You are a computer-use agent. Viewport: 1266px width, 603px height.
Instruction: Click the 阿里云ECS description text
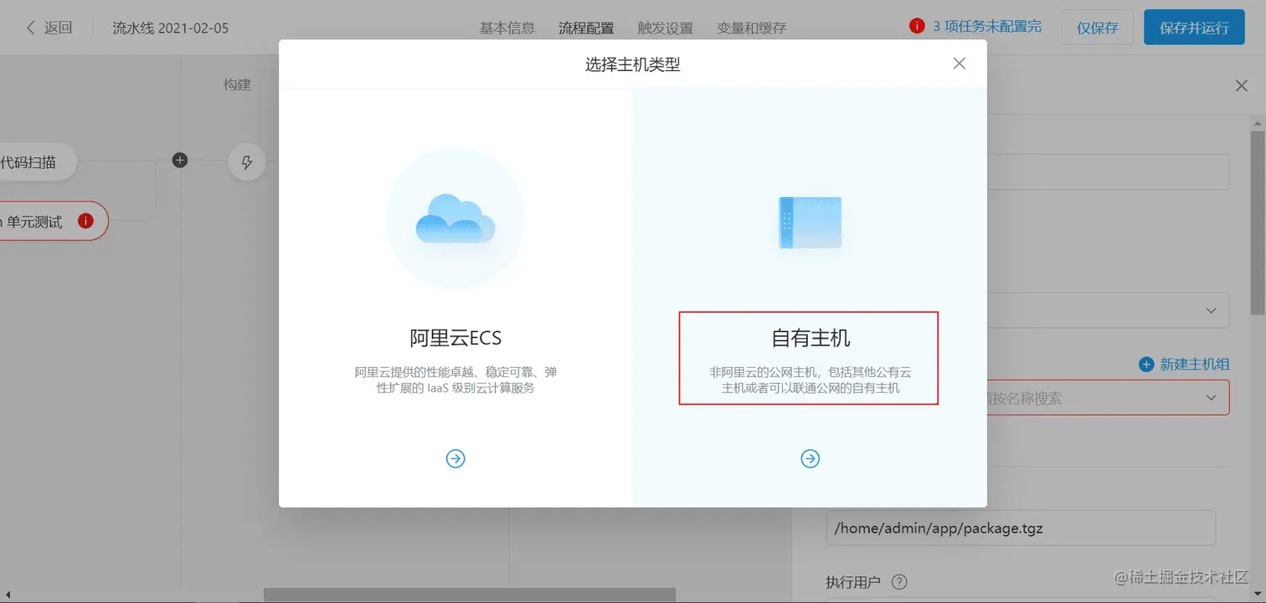(455, 380)
